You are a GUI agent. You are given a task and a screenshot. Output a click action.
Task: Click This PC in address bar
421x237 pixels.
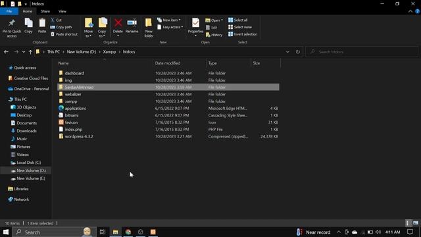pyautogui.click(x=53, y=52)
